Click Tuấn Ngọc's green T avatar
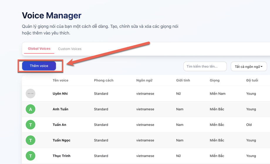270x164 pixels. (31, 140)
